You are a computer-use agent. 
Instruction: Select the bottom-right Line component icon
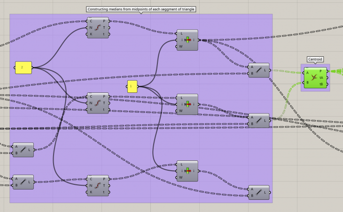pos(258,192)
